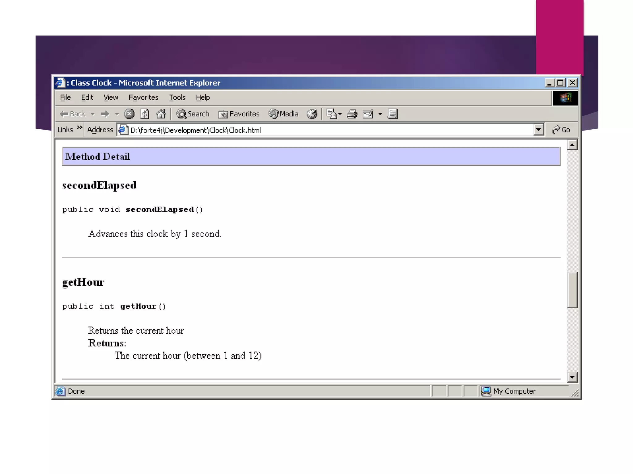Open the Edit menu

point(87,98)
